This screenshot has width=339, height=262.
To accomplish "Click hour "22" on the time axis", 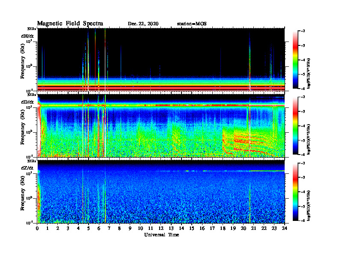I will (x=264, y=229).
